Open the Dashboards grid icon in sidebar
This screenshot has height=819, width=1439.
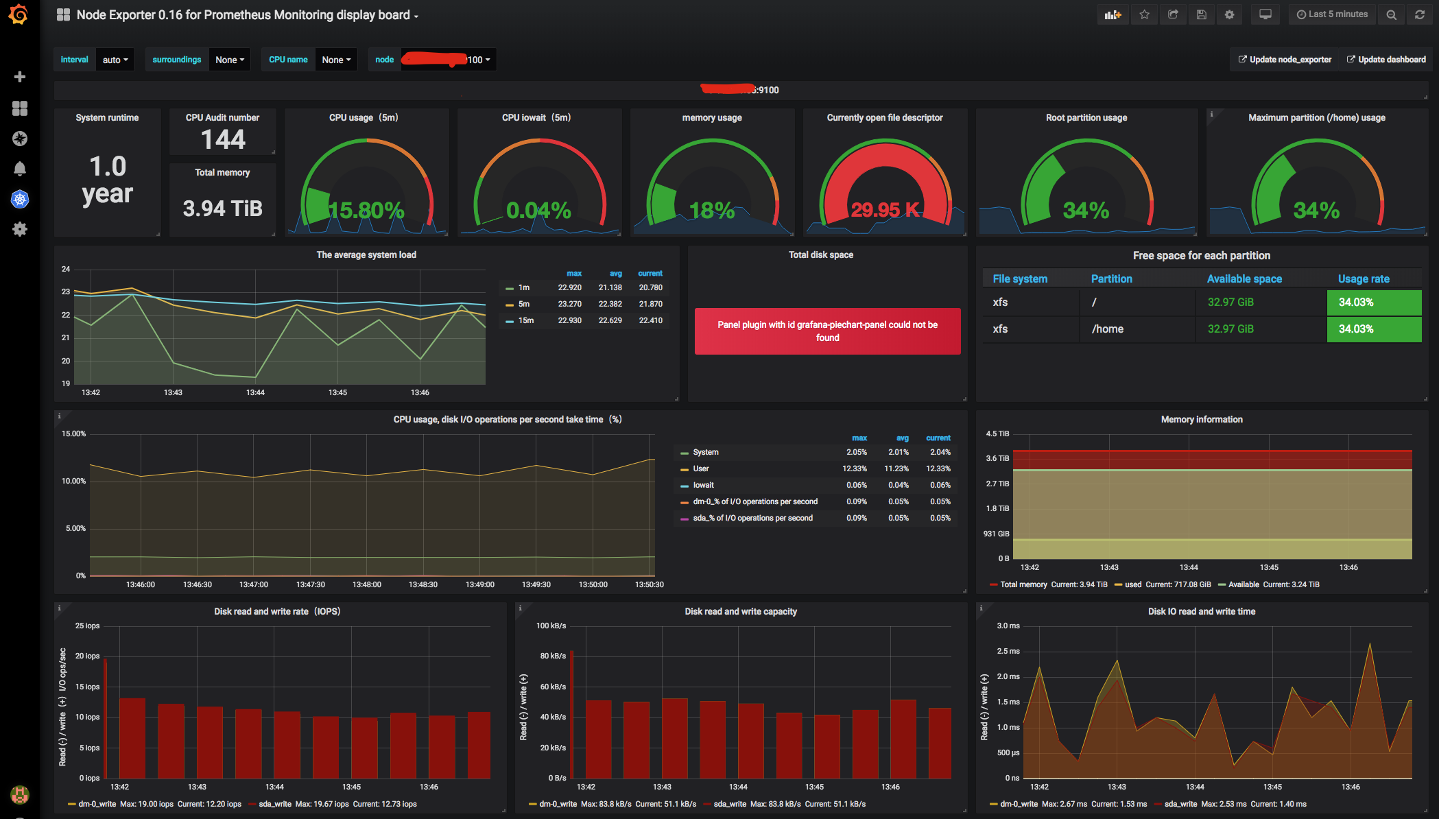point(20,108)
